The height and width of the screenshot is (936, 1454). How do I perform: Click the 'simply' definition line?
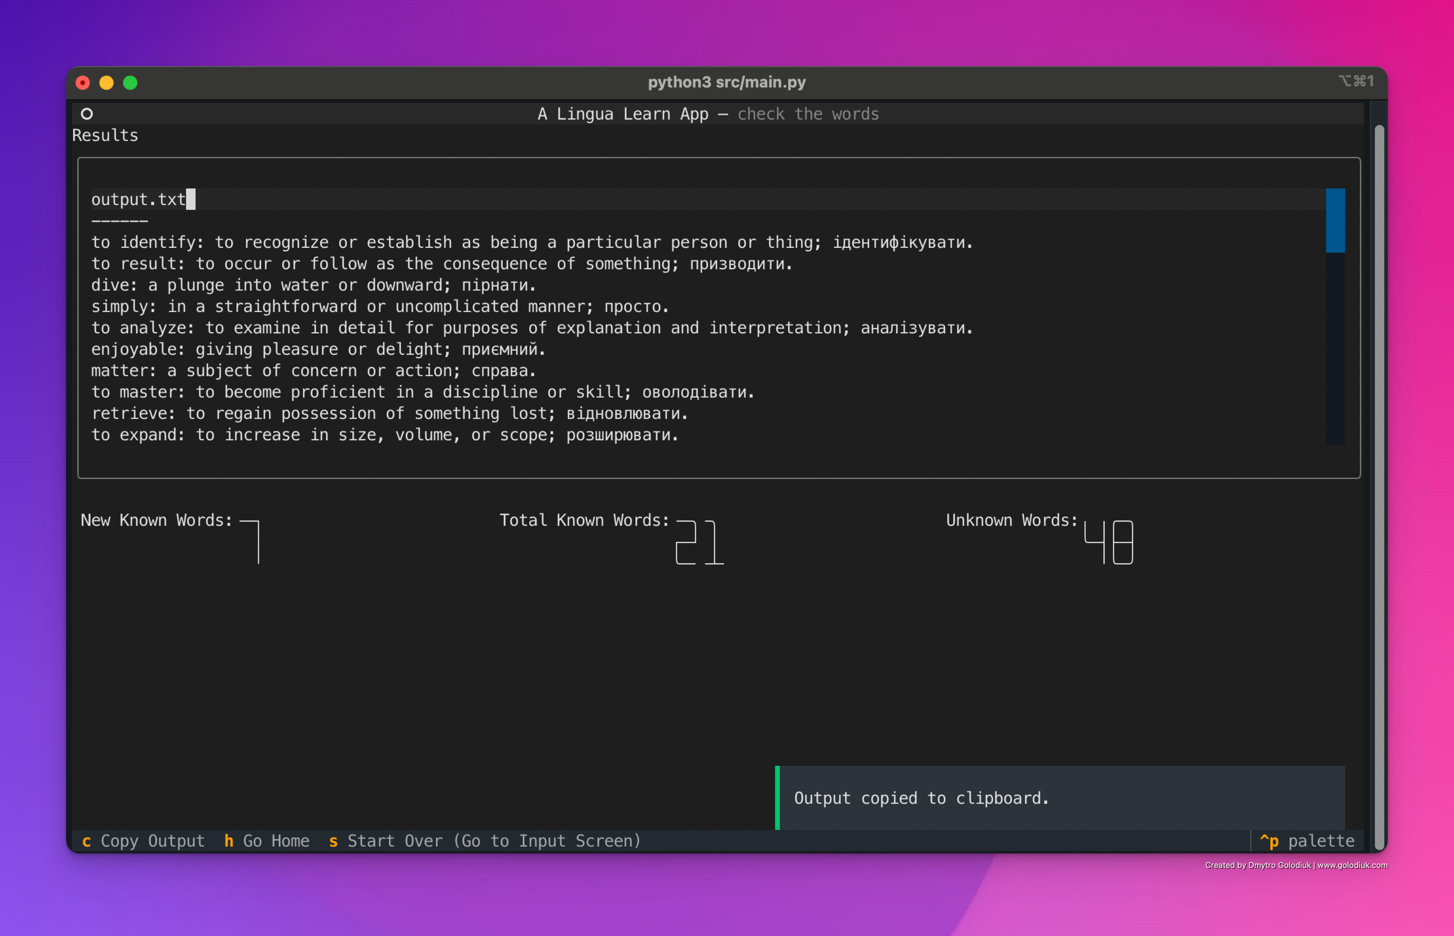tap(380, 306)
